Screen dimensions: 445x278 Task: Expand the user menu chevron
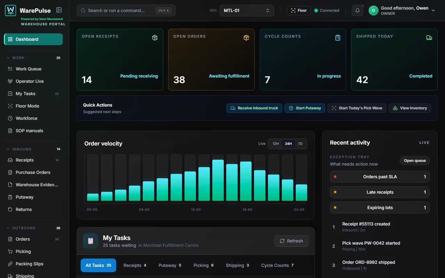433,10
